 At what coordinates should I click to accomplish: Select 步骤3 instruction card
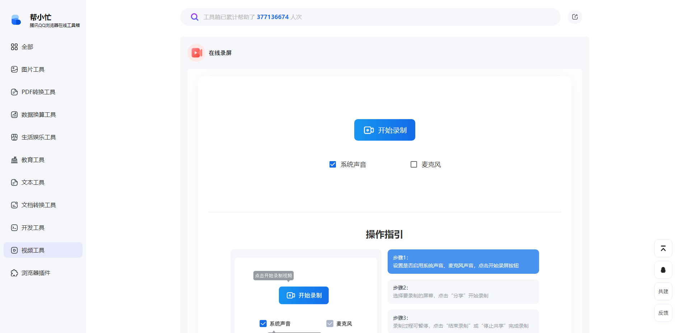[463, 321]
